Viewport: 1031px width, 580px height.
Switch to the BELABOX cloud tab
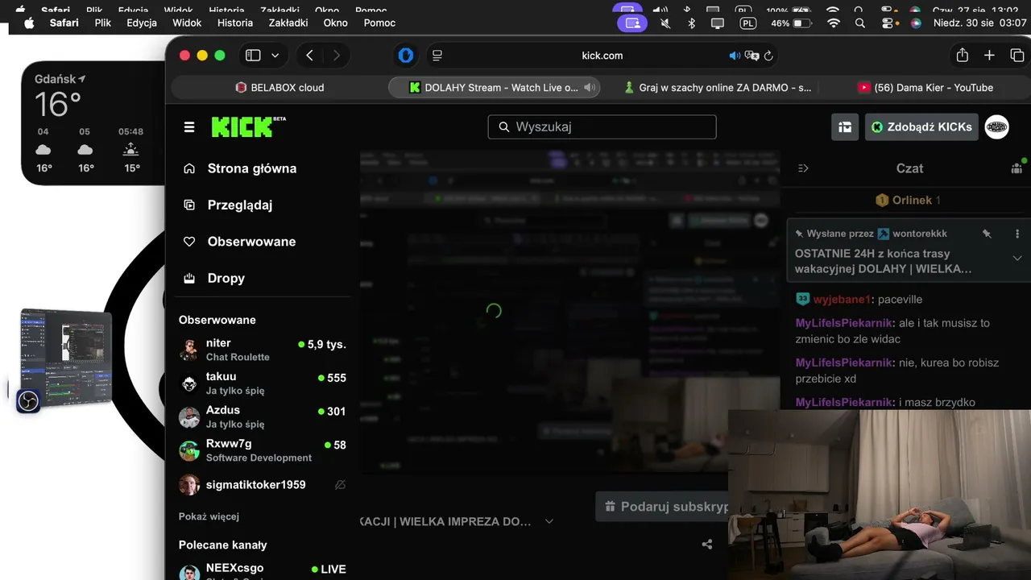click(279, 88)
